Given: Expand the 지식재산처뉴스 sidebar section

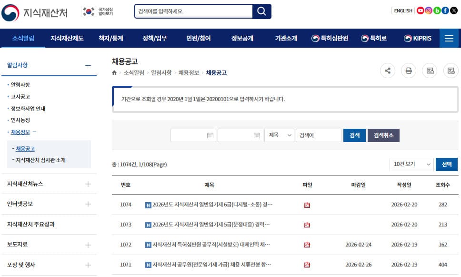Looking at the screenshot, I should [x=88, y=184].
